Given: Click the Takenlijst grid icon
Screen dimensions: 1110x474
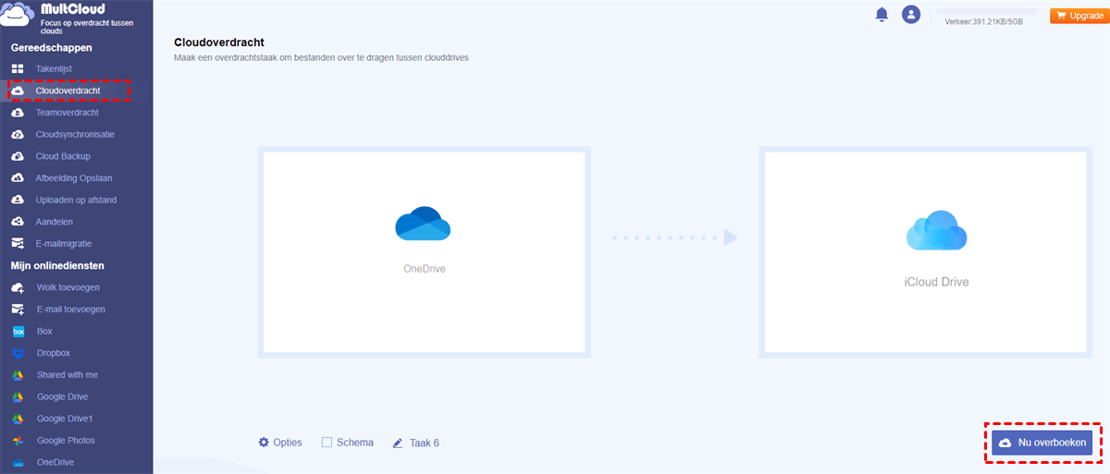Looking at the screenshot, I should tap(18, 68).
